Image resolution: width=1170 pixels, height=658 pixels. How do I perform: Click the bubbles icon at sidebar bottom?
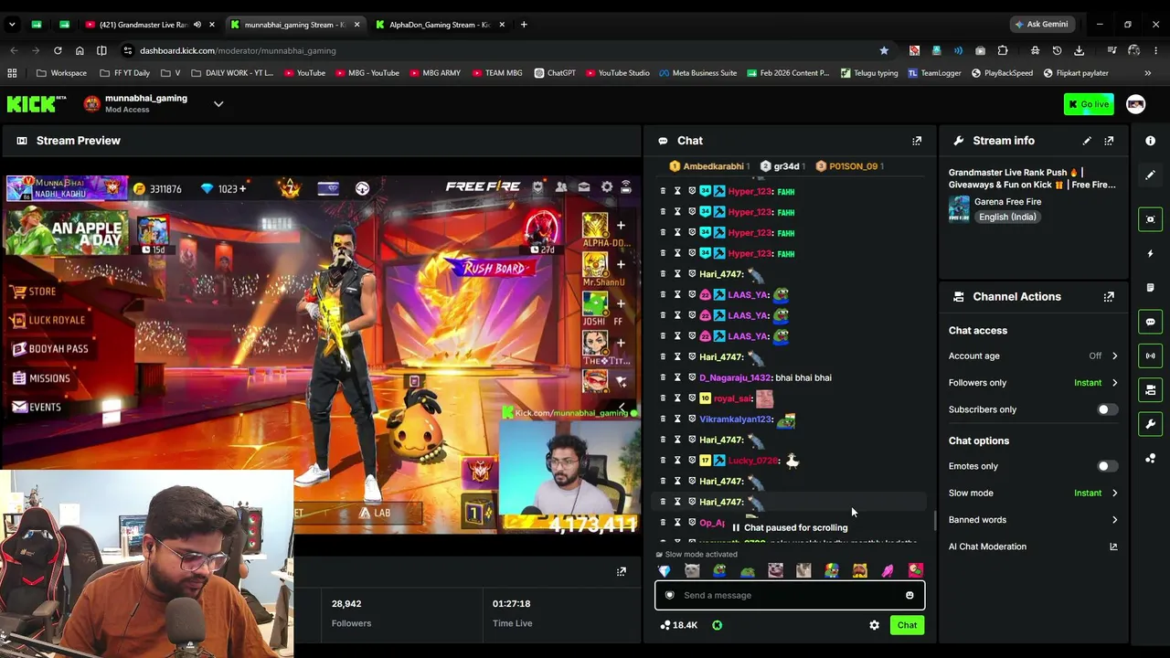click(1150, 459)
